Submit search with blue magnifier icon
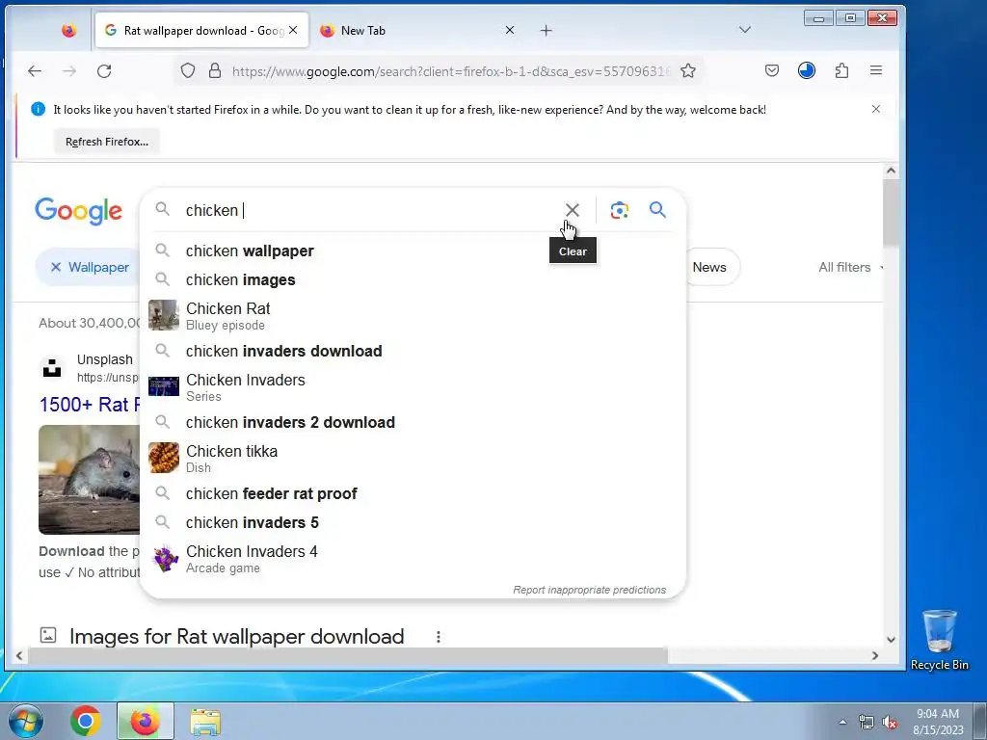Image resolution: width=987 pixels, height=740 pixels. pyautogui.click(x=657, y=209)
